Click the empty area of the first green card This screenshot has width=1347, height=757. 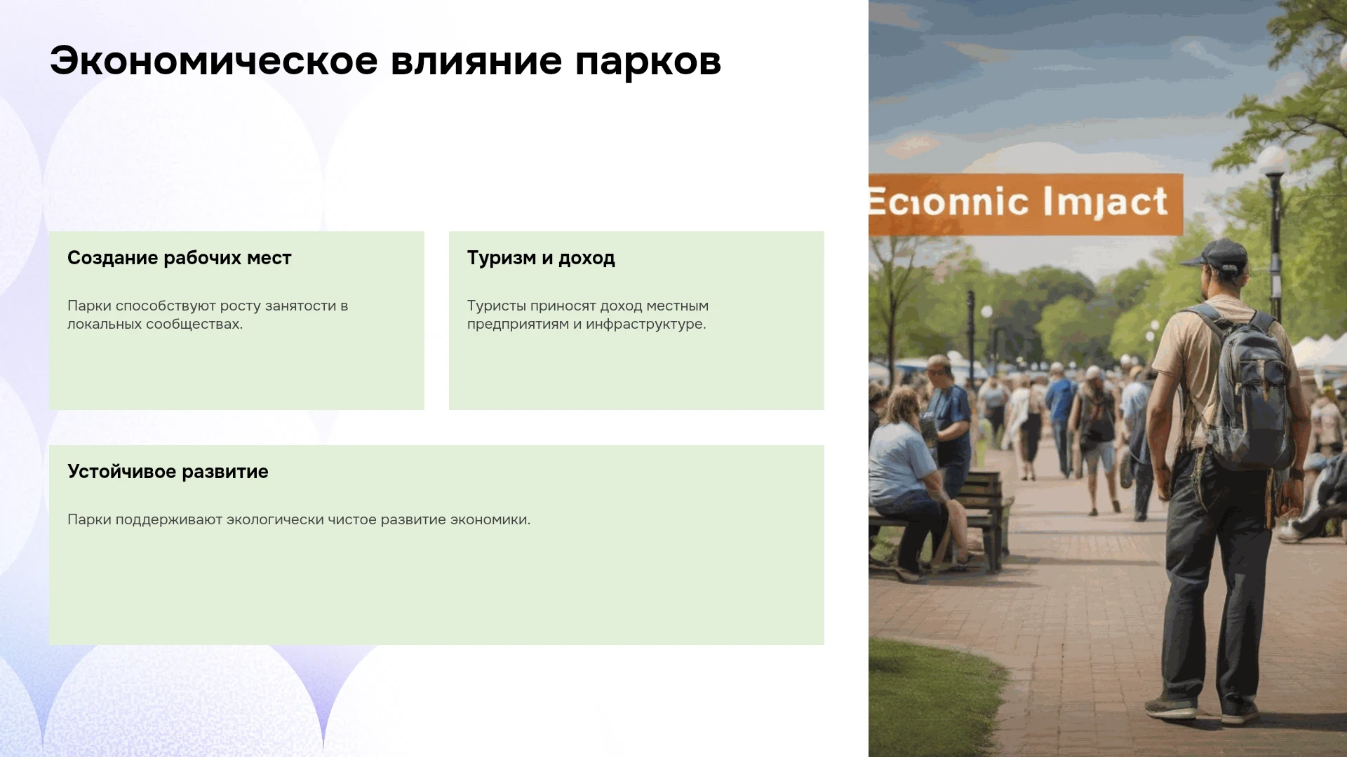click(236, 371)
